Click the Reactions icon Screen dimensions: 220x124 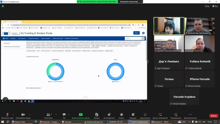point(133,115)
